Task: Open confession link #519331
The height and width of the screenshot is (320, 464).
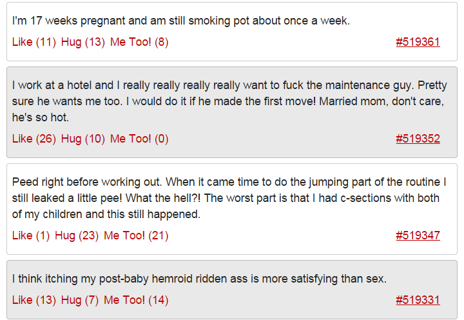Action: click(x=418, y=300)
